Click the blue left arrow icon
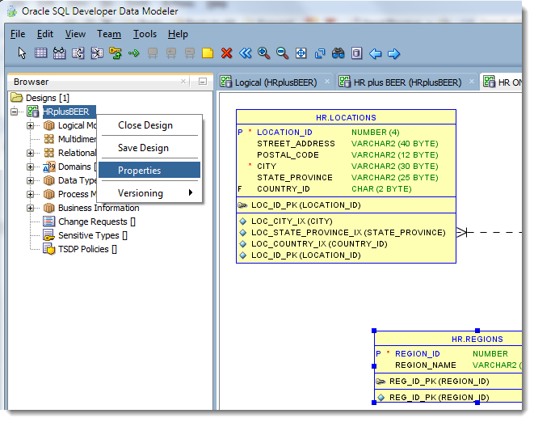 376,53
